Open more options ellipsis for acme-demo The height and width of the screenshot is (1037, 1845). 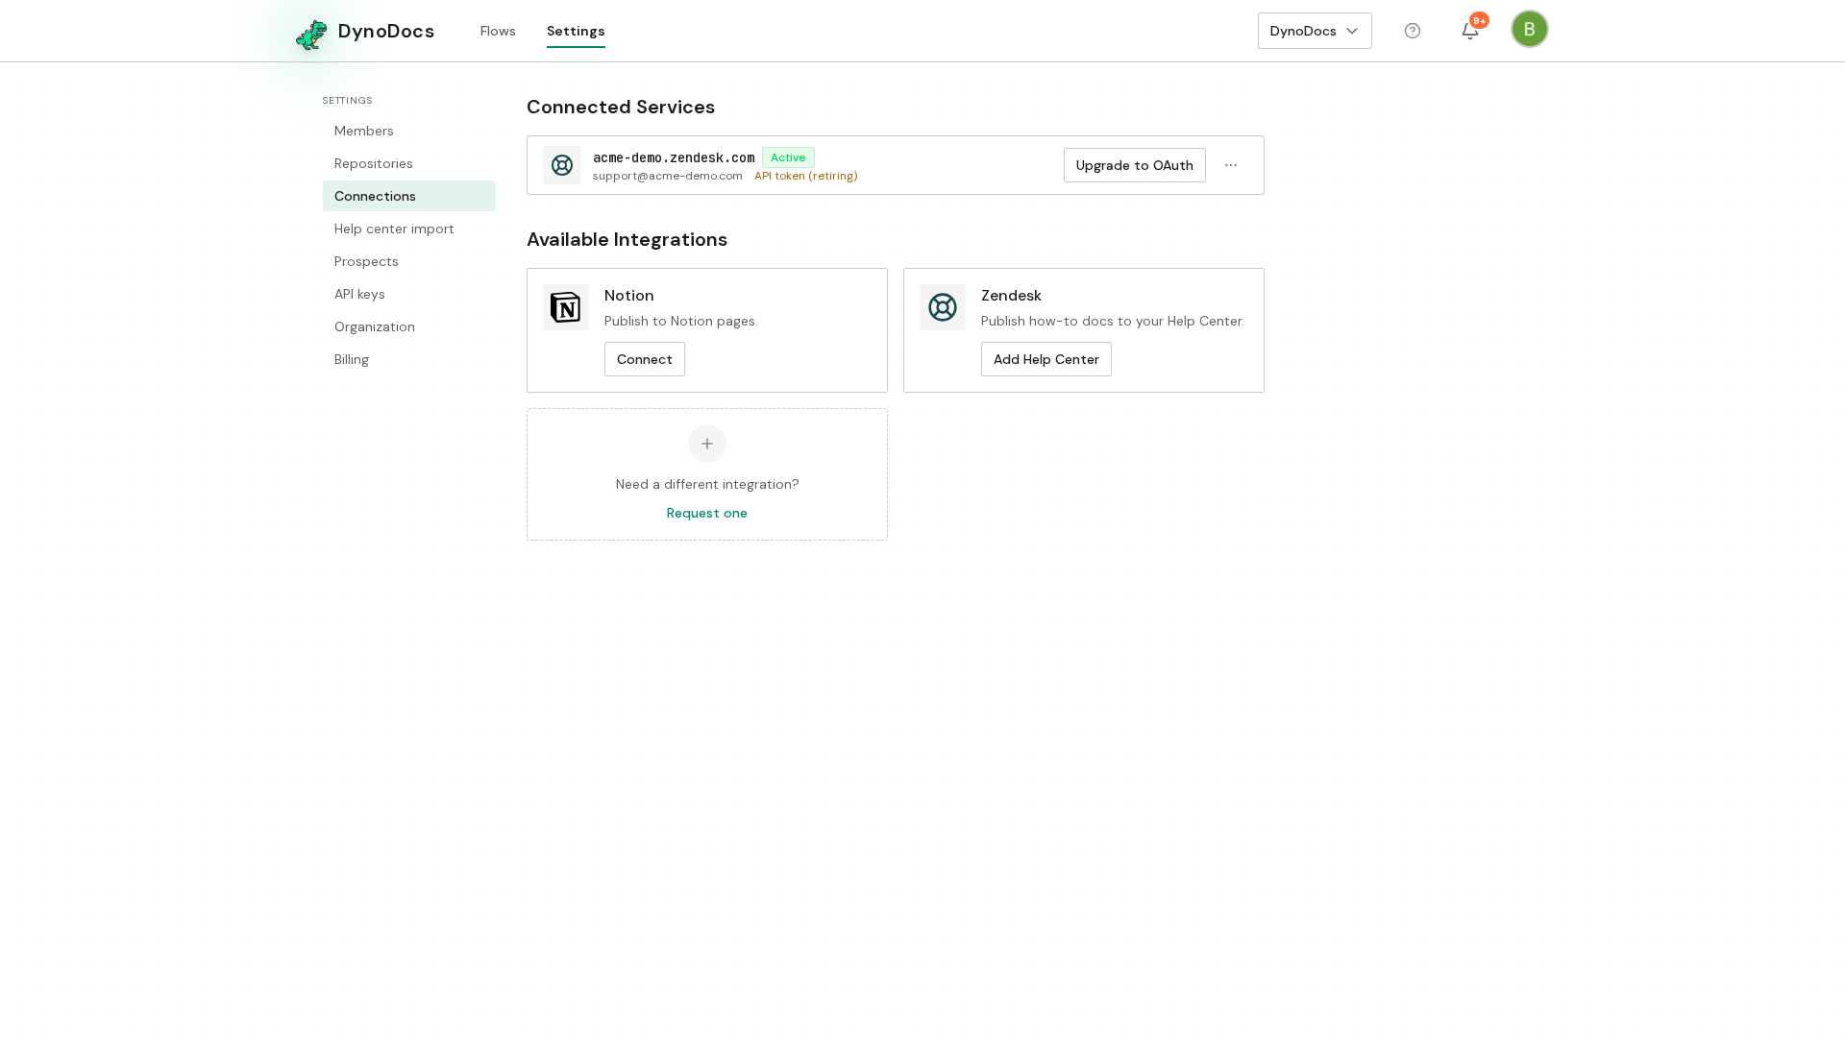tap(1231, 165)
